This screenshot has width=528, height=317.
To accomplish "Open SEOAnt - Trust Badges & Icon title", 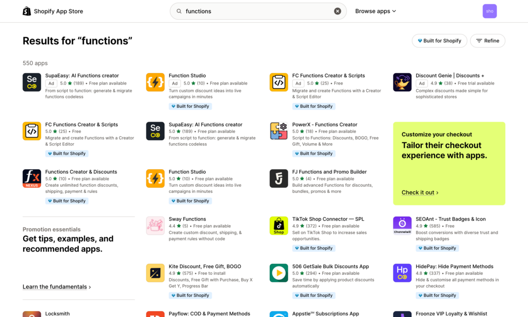I will 451,219.
